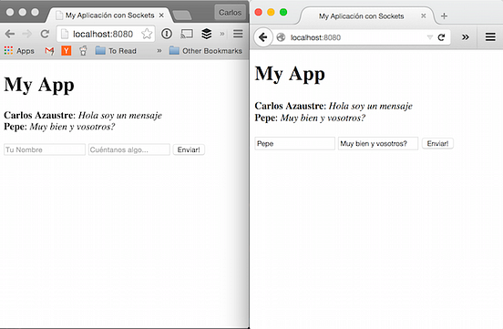This screenshot has width=503, height=329.
Task: Expand Firefox toolbar overflow chevron
Action: click(465, 37)
